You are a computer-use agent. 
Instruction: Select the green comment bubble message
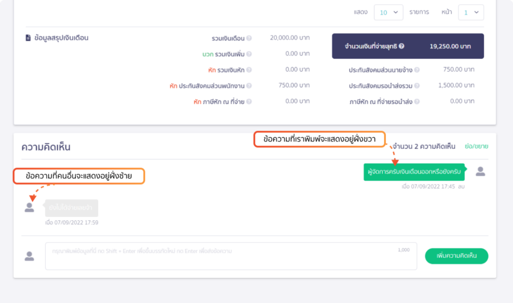click(x=414, y=172)
